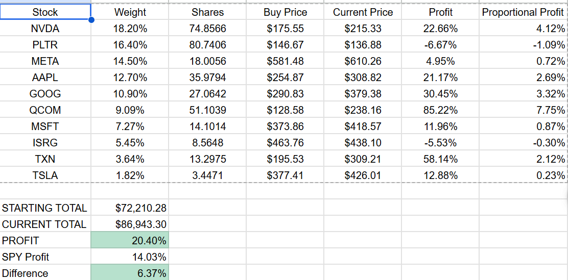Select the Current Price header cell
This screenshot has height=280, width=568.
tap(363, 12)
